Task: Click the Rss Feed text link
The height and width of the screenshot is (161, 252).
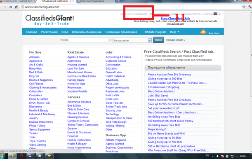Action: [x=214, y=33]
